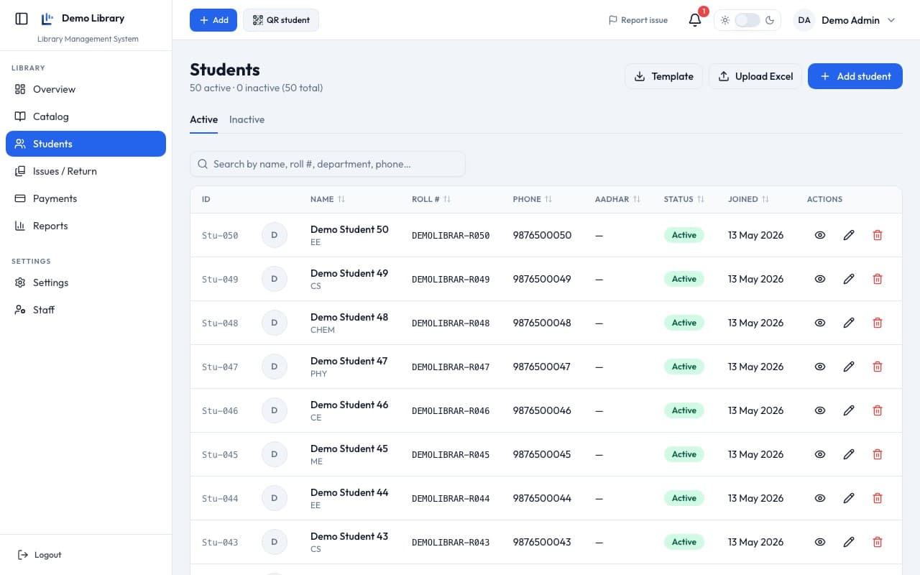Edit Demo Student 49 with pencil icon
The width and height of the screenshot is (920, 575).
point(849,279)
